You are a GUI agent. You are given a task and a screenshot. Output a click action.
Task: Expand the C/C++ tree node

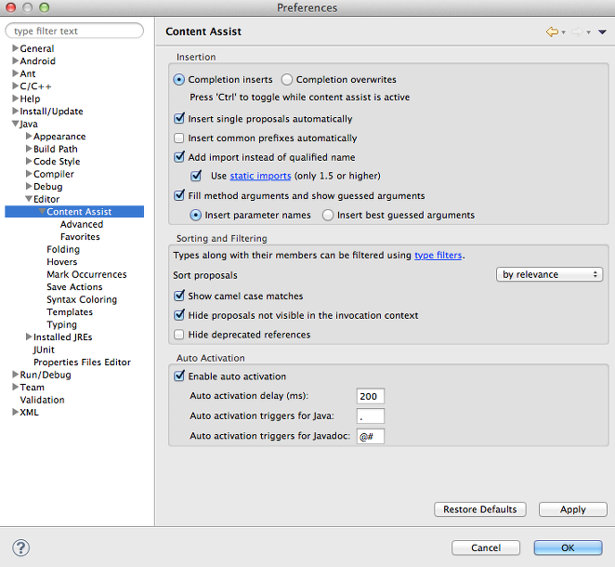click(15, 86)
